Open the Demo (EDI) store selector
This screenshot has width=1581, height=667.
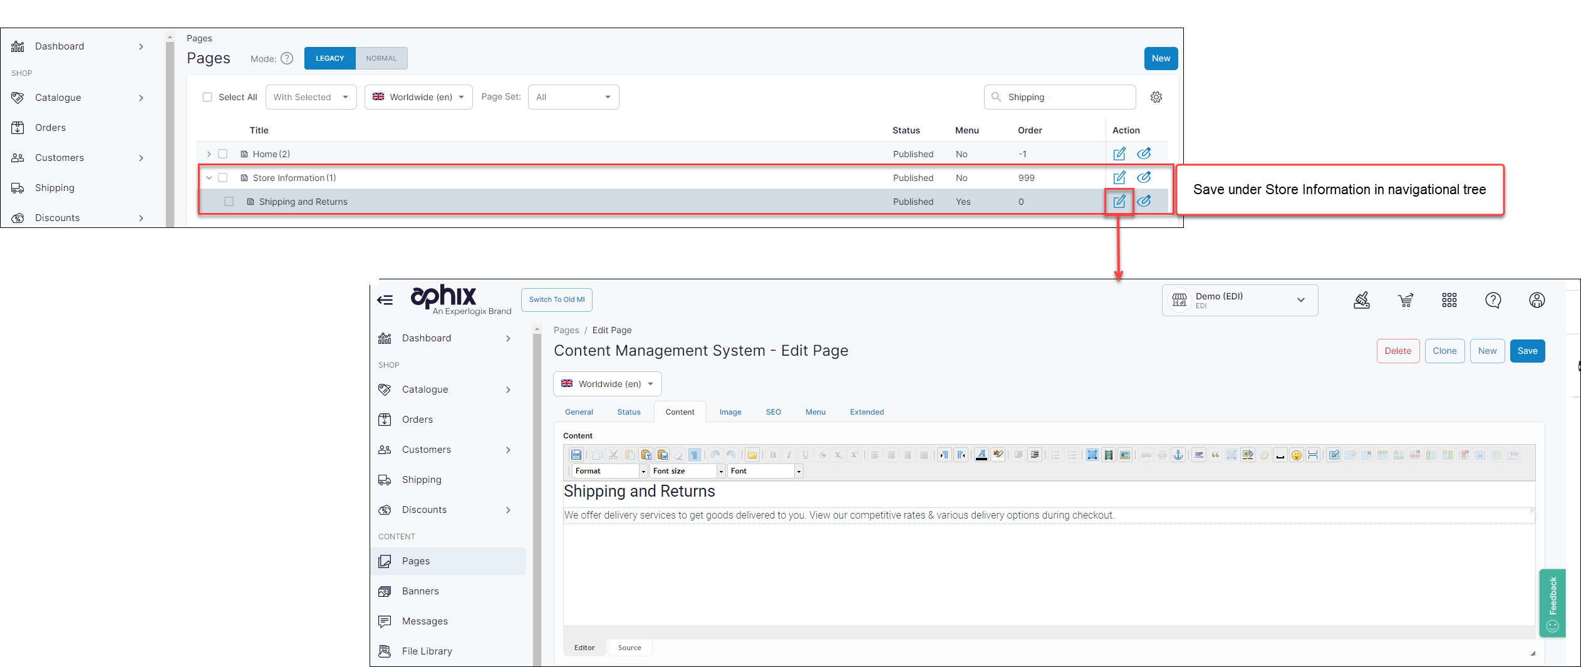click(1239, 301)
